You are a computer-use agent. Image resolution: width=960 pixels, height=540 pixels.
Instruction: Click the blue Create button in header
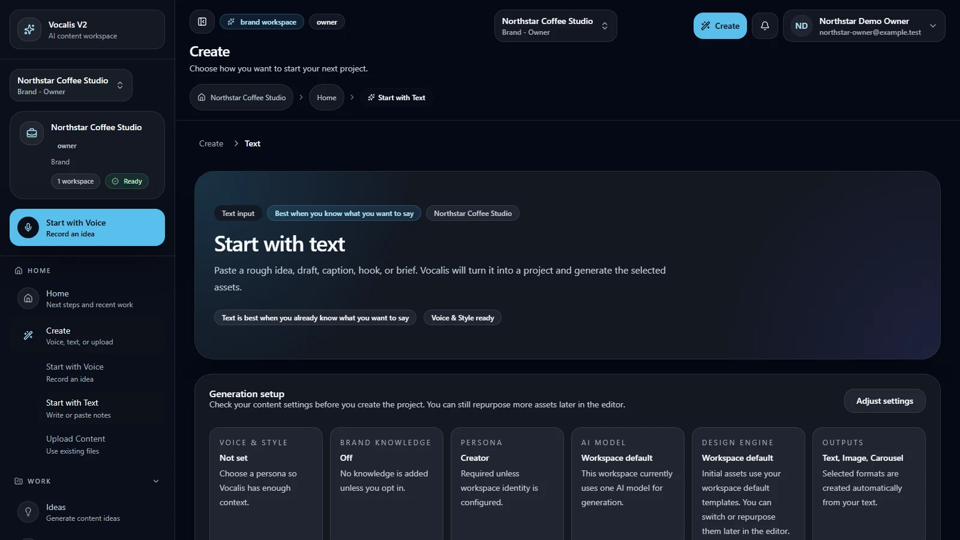(x=720, y=26)
